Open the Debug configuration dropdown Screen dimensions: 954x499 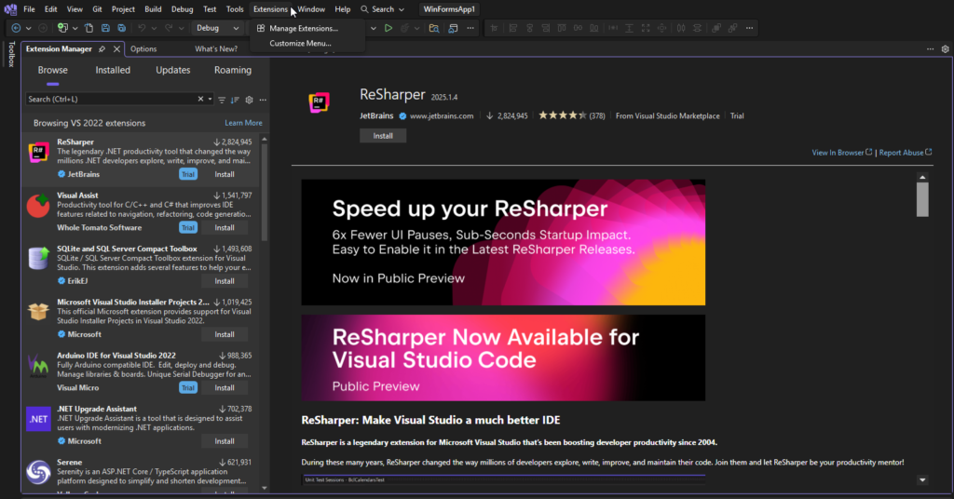217,28
